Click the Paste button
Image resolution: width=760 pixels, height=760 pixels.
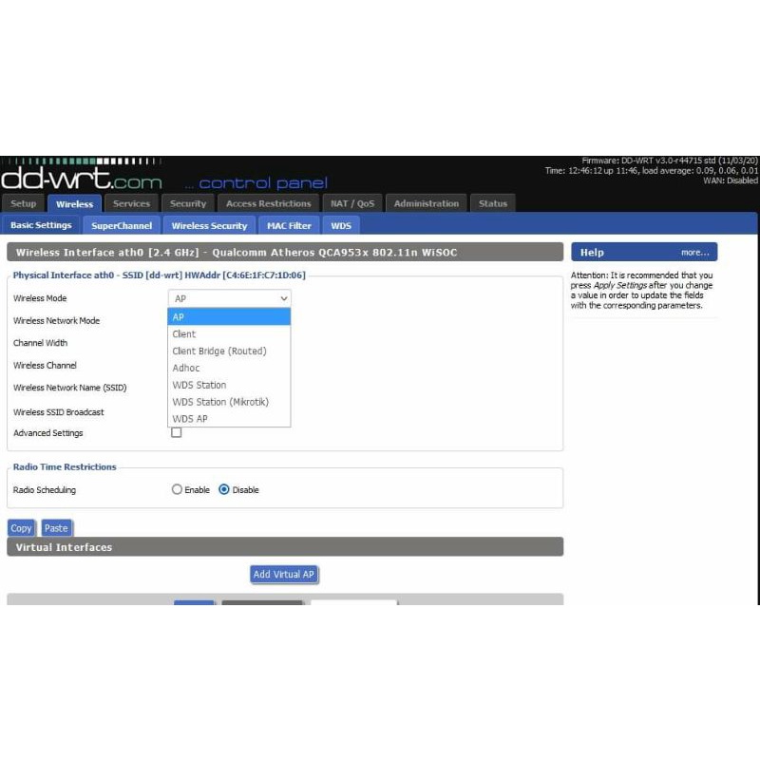point(56,528)
